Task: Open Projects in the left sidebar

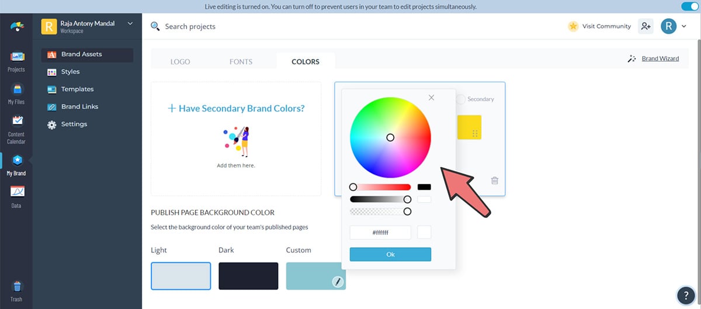Action: click(x=16, y=61)
